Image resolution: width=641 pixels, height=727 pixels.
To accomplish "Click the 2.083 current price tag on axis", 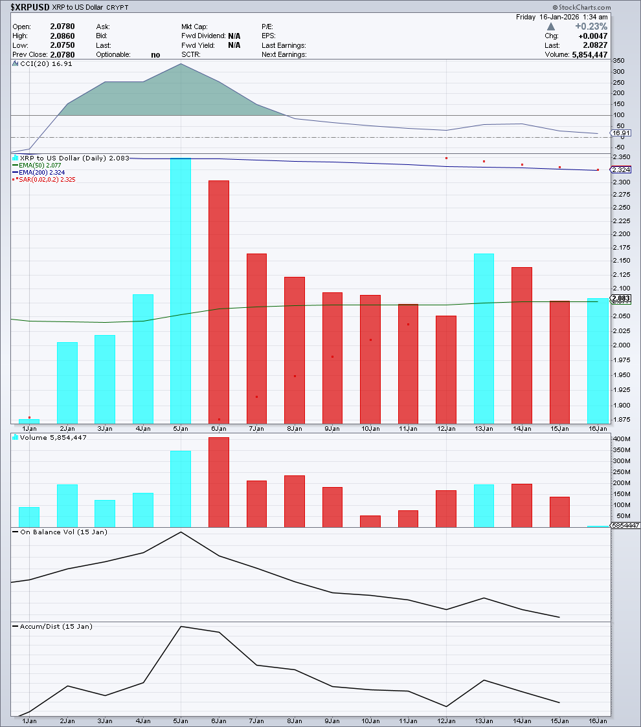I will pyautogui.click(x=621, y=299).
